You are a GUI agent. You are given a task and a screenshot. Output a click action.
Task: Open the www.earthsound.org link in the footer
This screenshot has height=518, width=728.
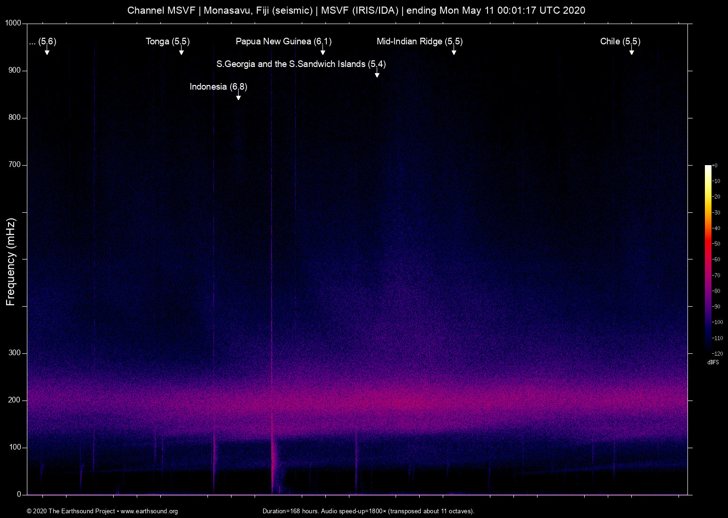[149, 511]
